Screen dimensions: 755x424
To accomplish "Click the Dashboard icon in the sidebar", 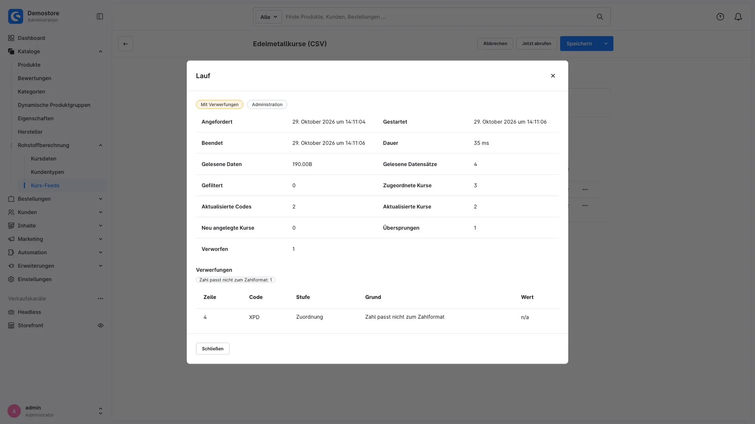I will click(x=11, y=38).
